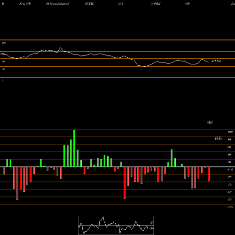Screen dimensions: 235x235
Task: Click the 10.16 value in MR panel
Action: coord(219,139)
